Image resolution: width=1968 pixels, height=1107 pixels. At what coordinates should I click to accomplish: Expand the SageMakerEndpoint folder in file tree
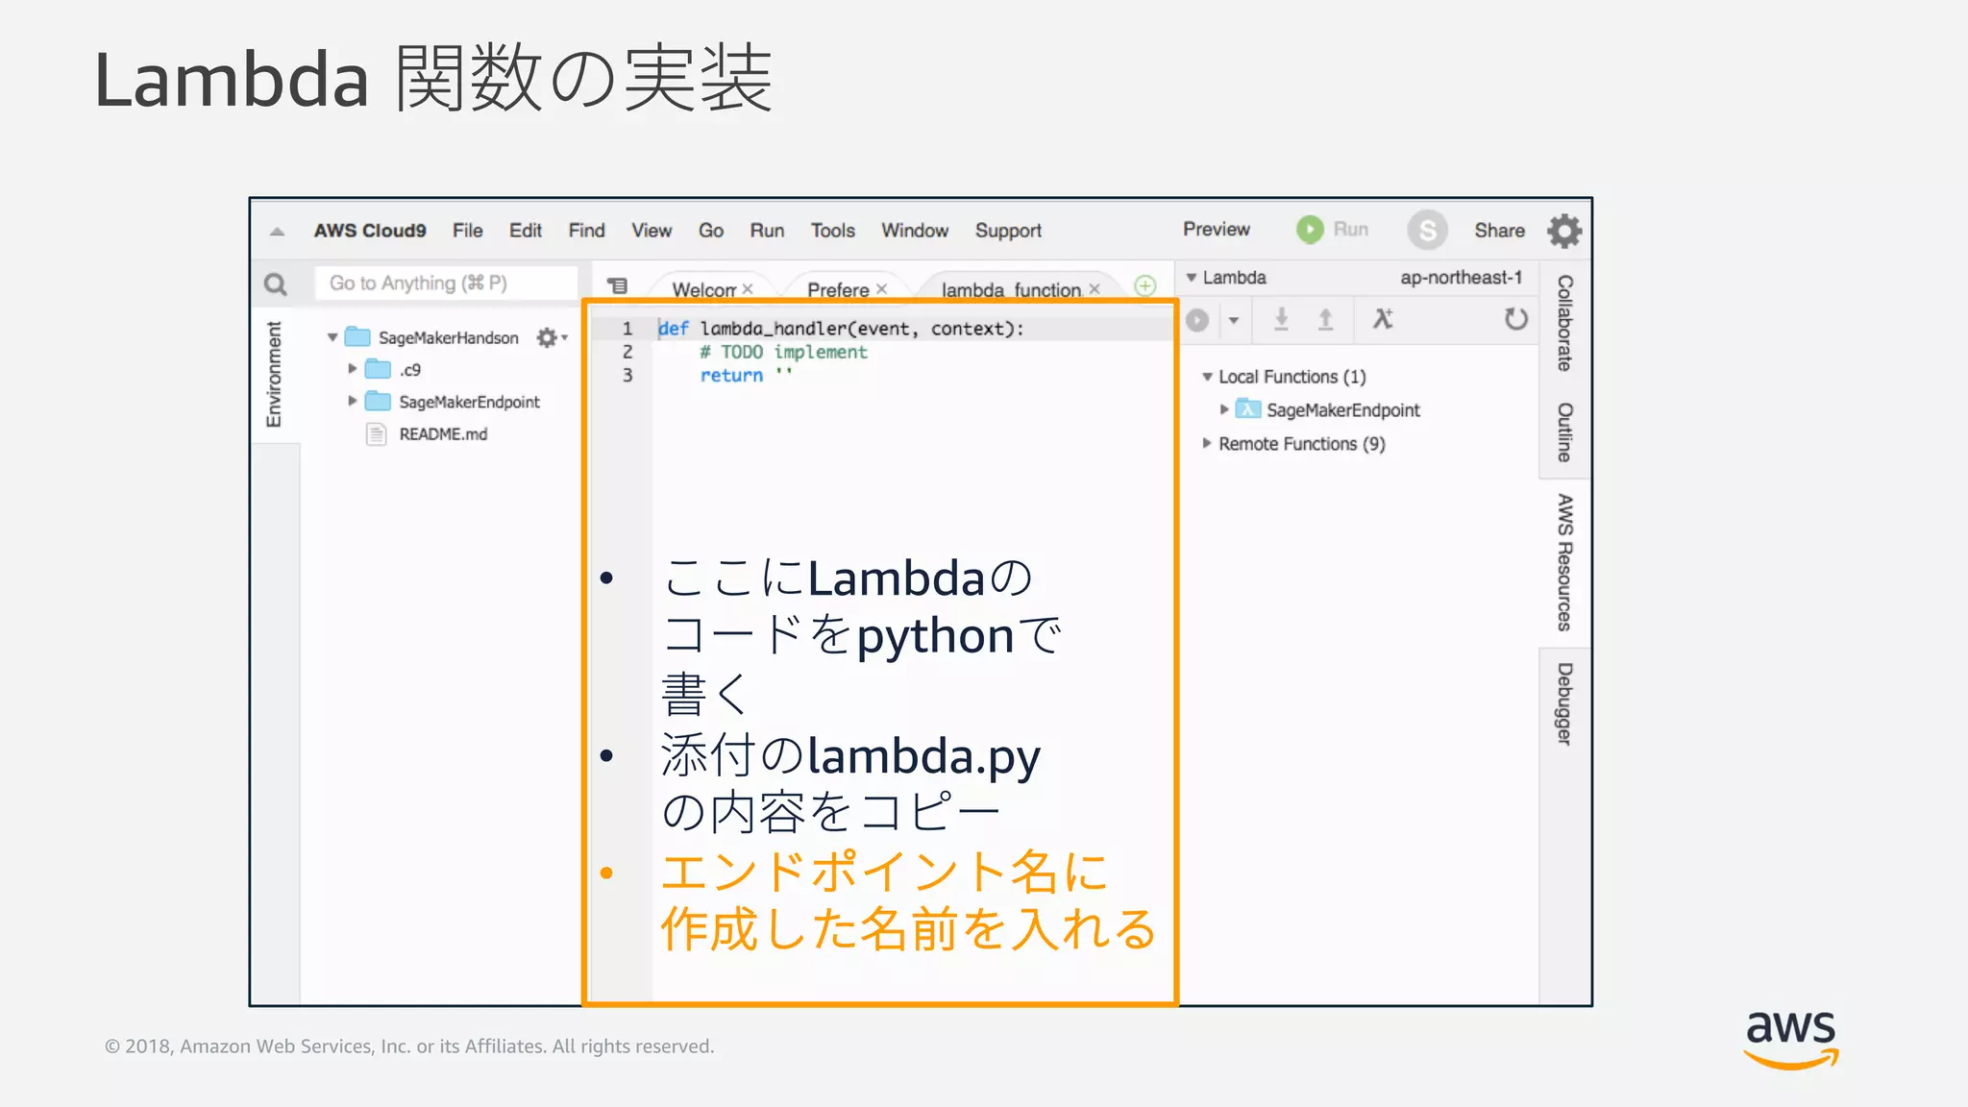pyautogui.click(x=353, y=401)
